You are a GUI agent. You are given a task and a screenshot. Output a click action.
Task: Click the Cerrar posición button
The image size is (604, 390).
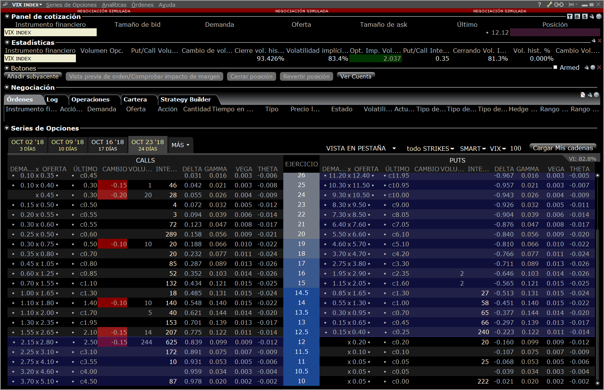point(252,77)
